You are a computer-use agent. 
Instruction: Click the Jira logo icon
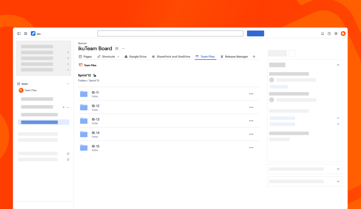click(x=33, y=33)
